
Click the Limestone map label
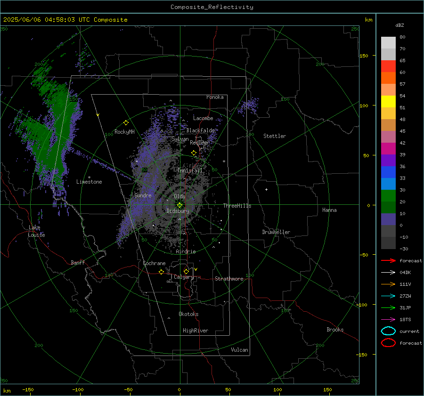click(x=89, y=182)
